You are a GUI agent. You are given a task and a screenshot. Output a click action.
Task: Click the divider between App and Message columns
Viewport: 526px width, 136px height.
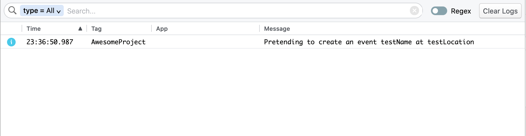[259, 29]
